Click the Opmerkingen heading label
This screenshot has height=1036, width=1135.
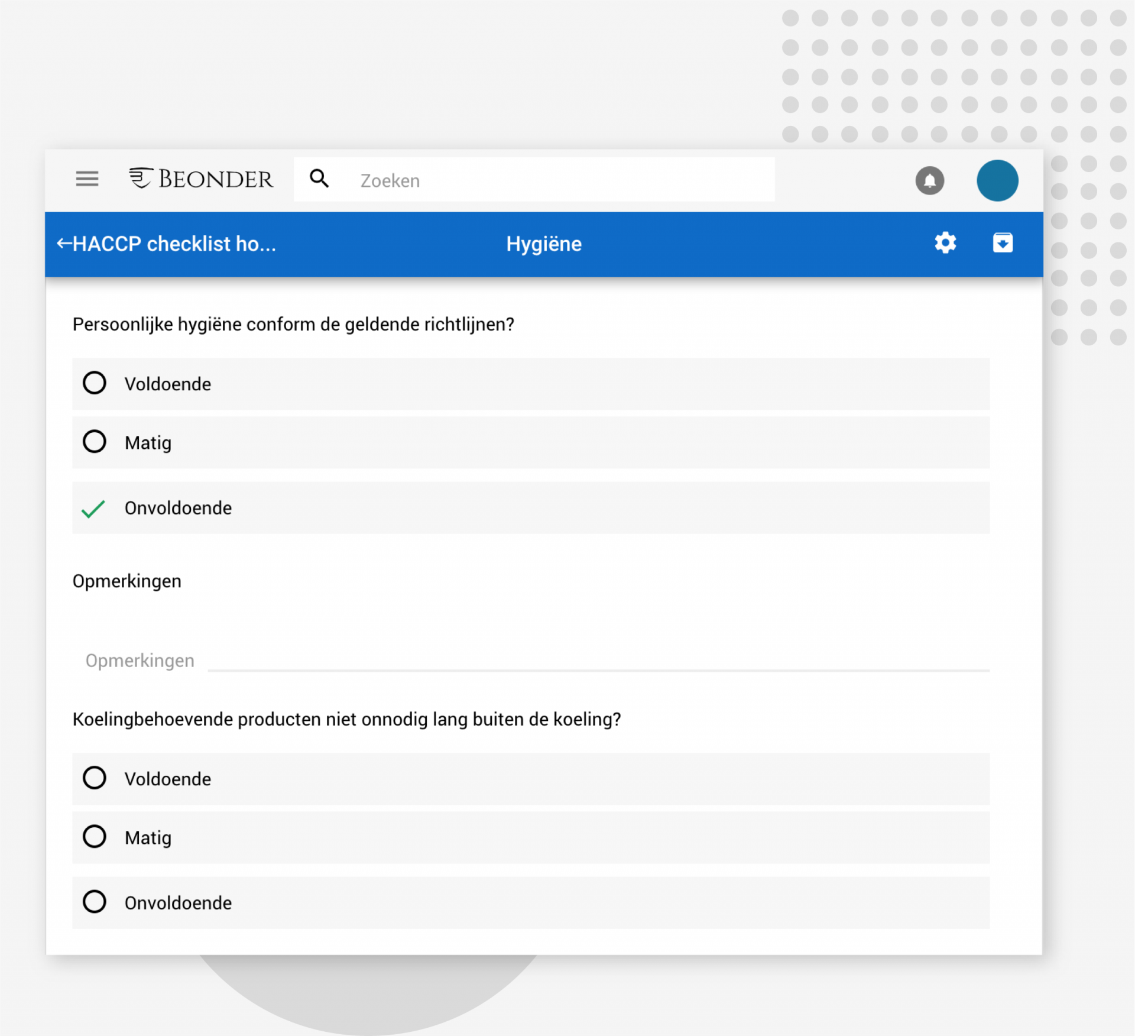tap(127, 581)
